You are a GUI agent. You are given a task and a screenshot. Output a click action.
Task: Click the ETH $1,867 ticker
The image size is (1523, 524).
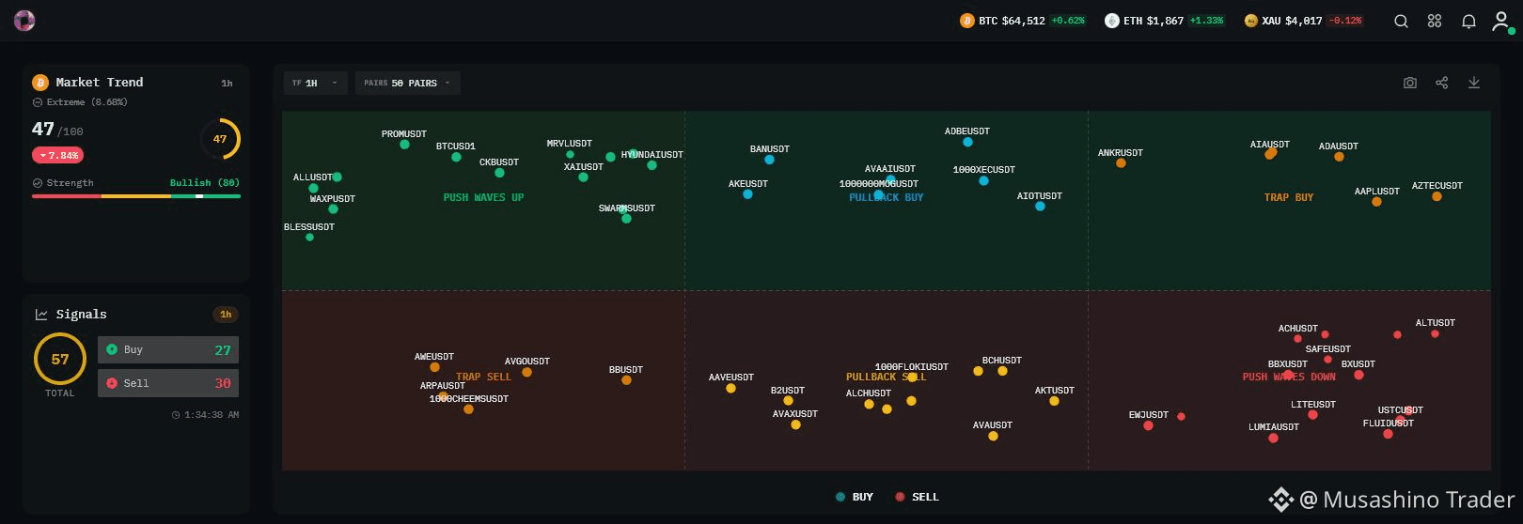(x=1165, y=21)
